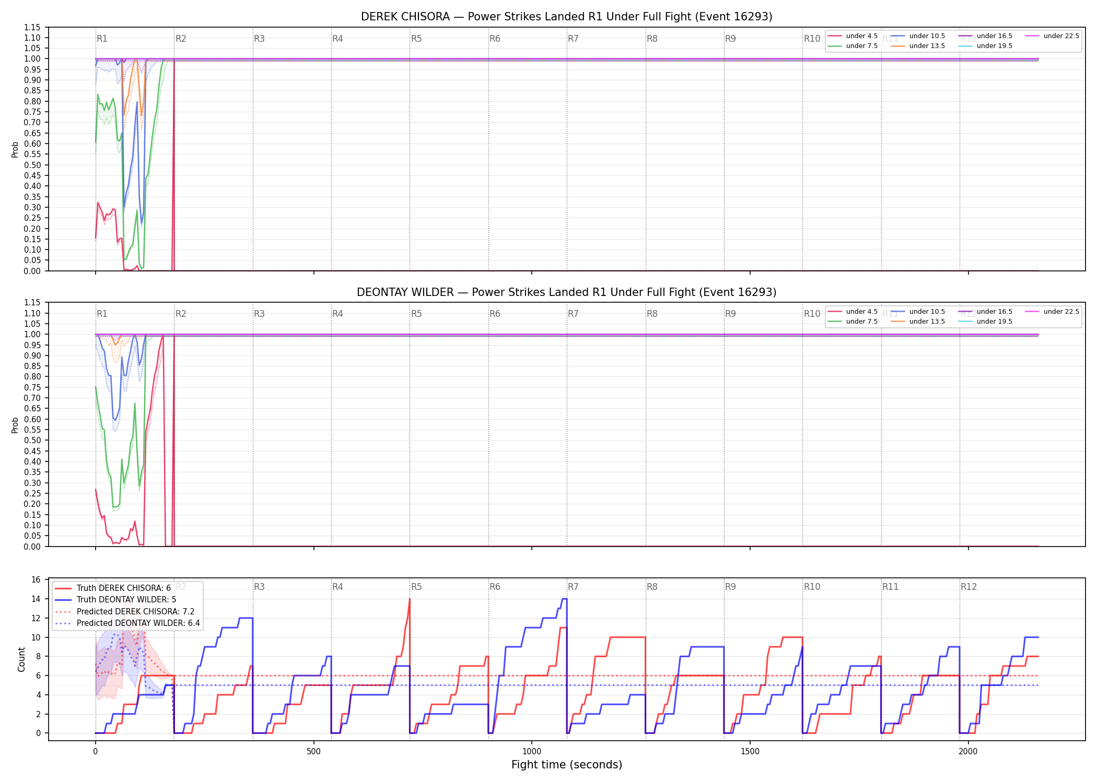Click the 2000 tick label on the x-axis

[968, 751]
